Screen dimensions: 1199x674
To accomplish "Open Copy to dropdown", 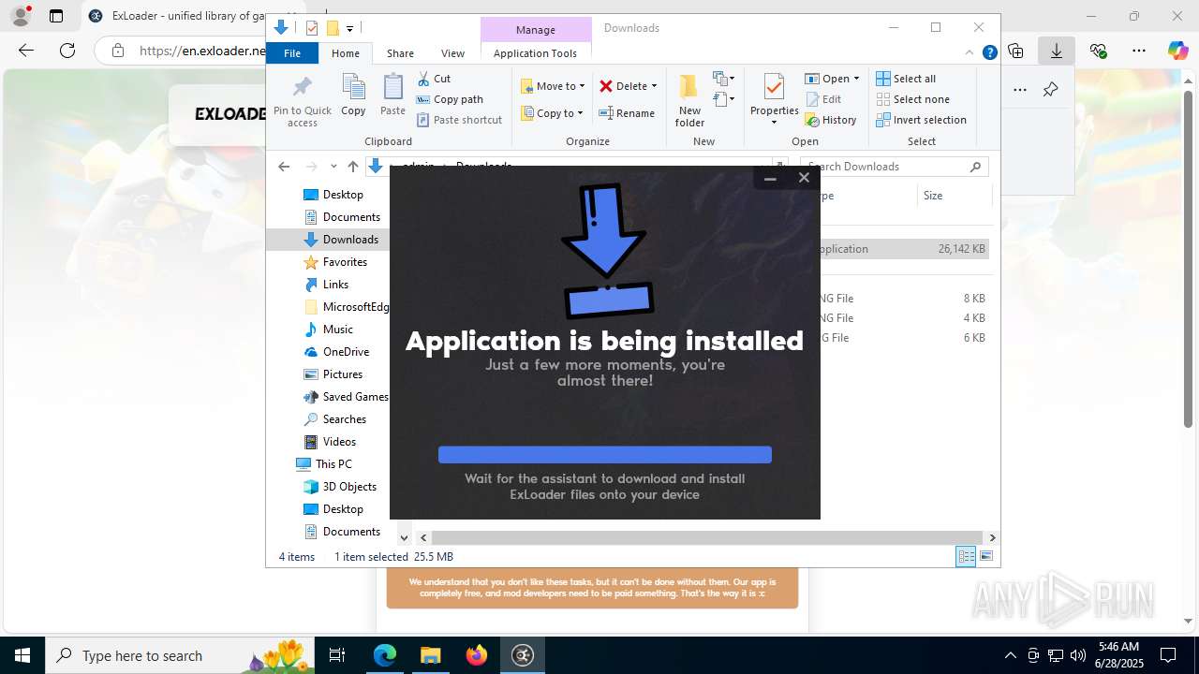I will point(552,113).
